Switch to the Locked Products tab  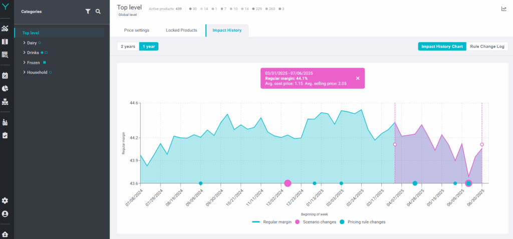pos(181,31)
